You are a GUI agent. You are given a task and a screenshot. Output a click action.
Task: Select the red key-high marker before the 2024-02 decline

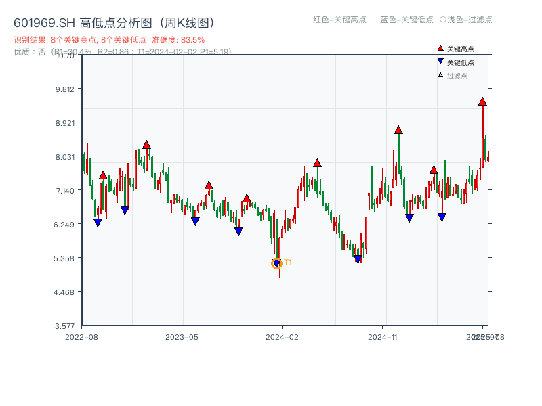coord(247,199)
